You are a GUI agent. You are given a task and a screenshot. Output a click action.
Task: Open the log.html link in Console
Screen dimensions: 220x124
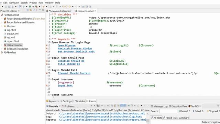click(x=100, y=116)
